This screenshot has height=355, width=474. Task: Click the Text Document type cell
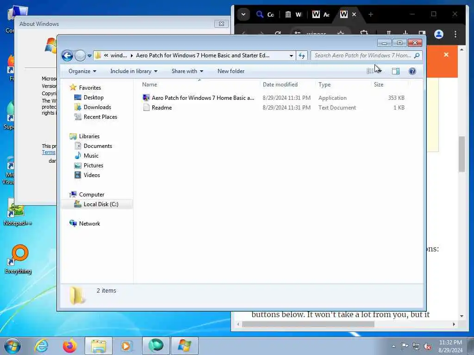(x=337, y=107)
